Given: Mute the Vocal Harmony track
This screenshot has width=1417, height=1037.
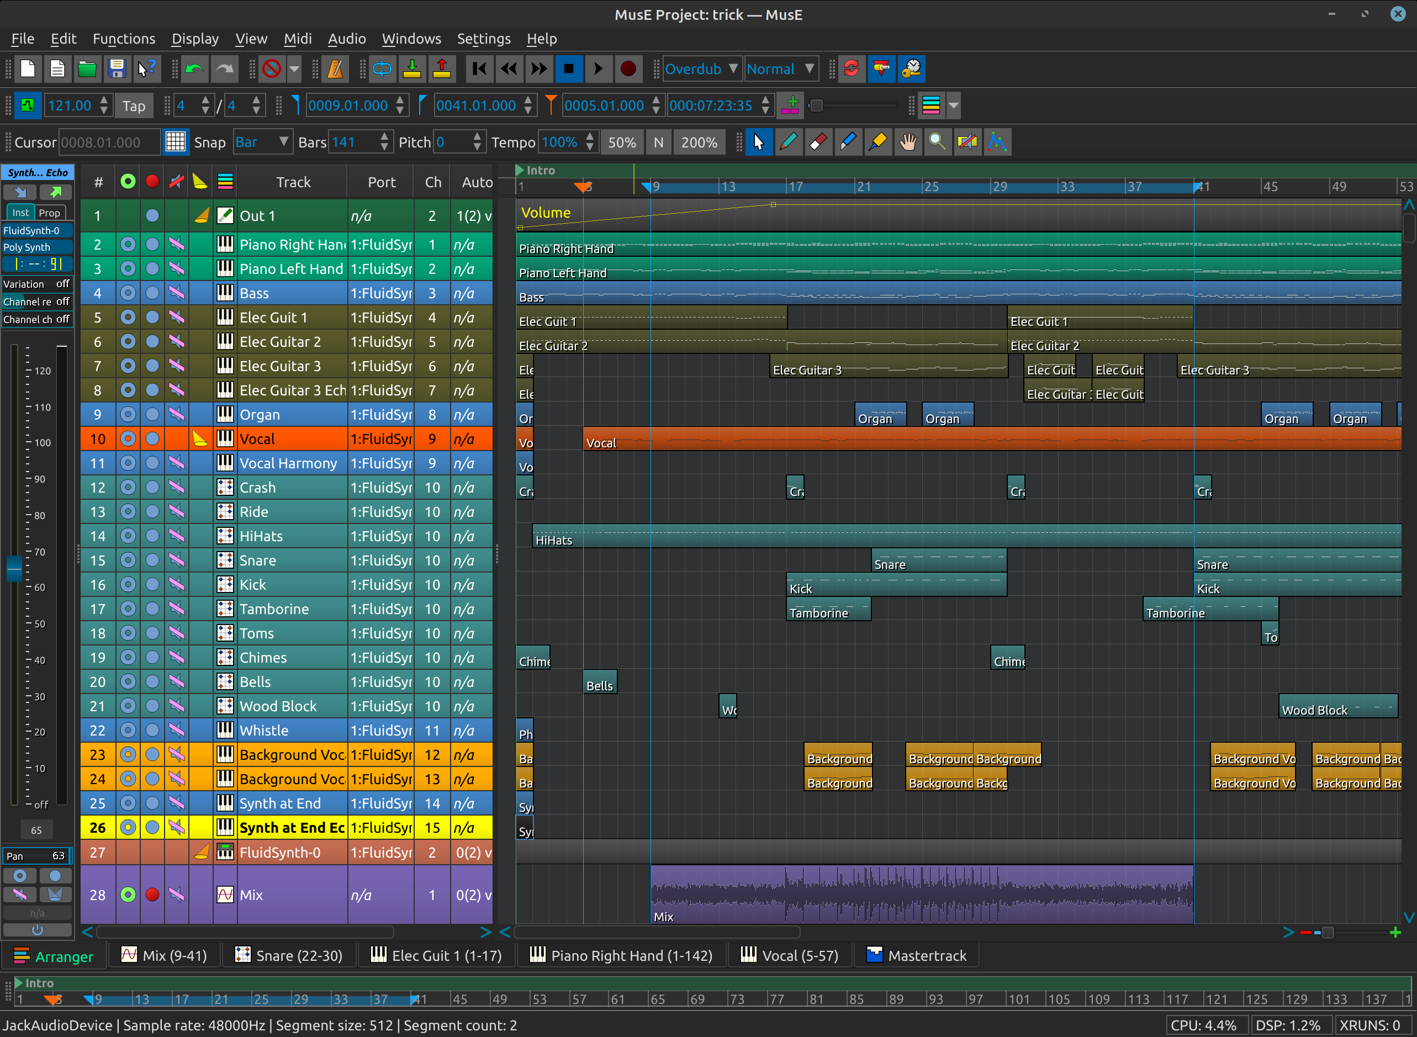Looking at the screenshot, I should pyautogui.click(x=177, y=463).
